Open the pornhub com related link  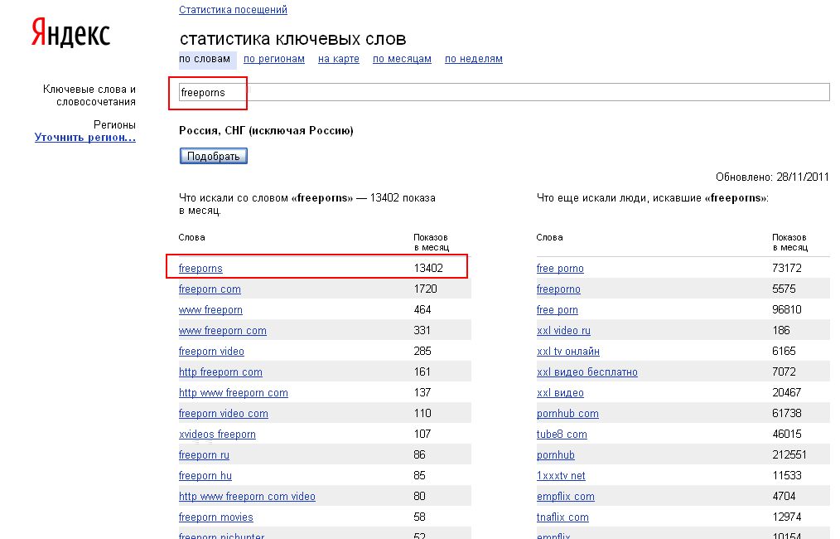(567, 414)
